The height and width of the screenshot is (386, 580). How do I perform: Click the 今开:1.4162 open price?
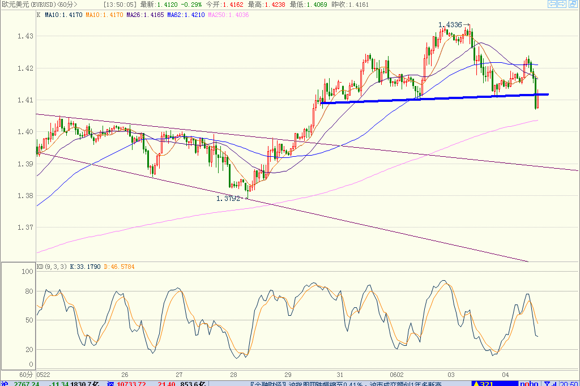tap(224, 5)
